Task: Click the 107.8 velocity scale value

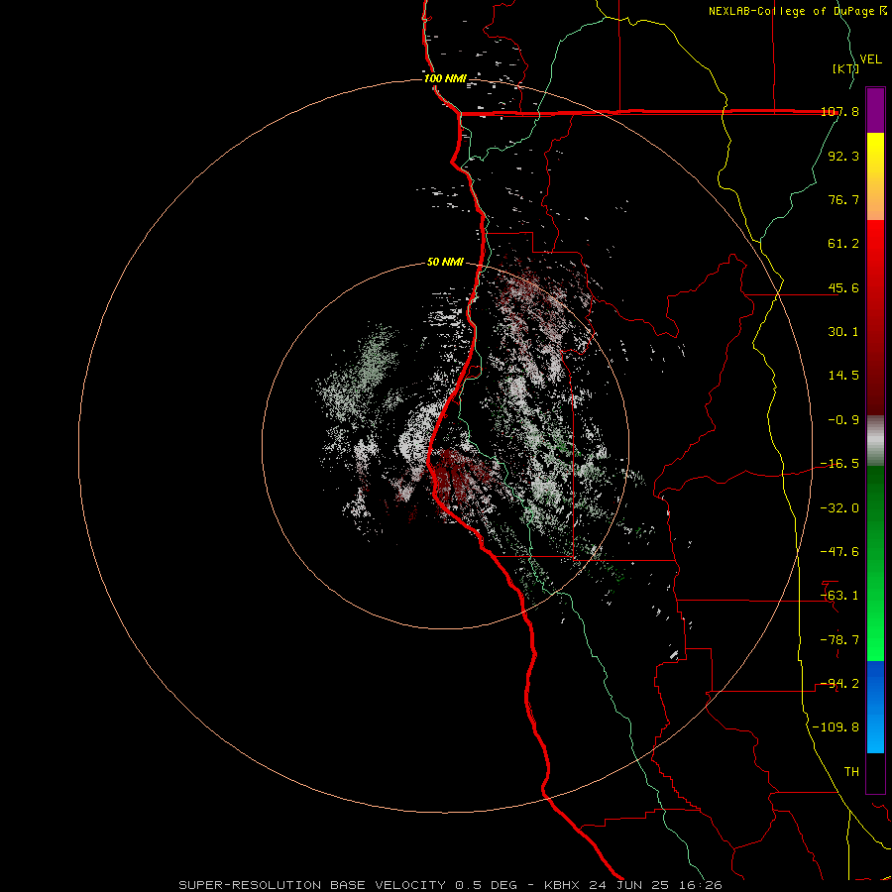Action: tap(839, 111)
